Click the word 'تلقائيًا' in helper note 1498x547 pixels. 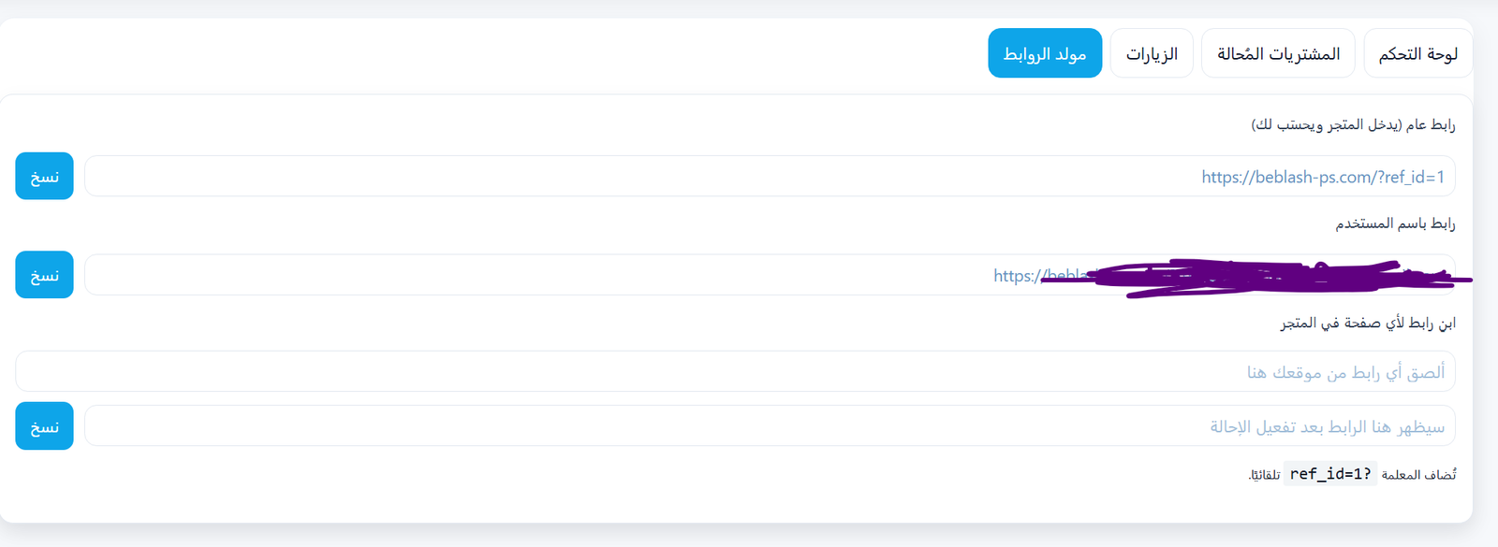[x=1264, y=475]
